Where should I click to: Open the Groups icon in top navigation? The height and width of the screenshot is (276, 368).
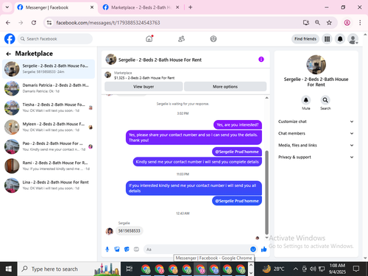click(x=213, y=39)
